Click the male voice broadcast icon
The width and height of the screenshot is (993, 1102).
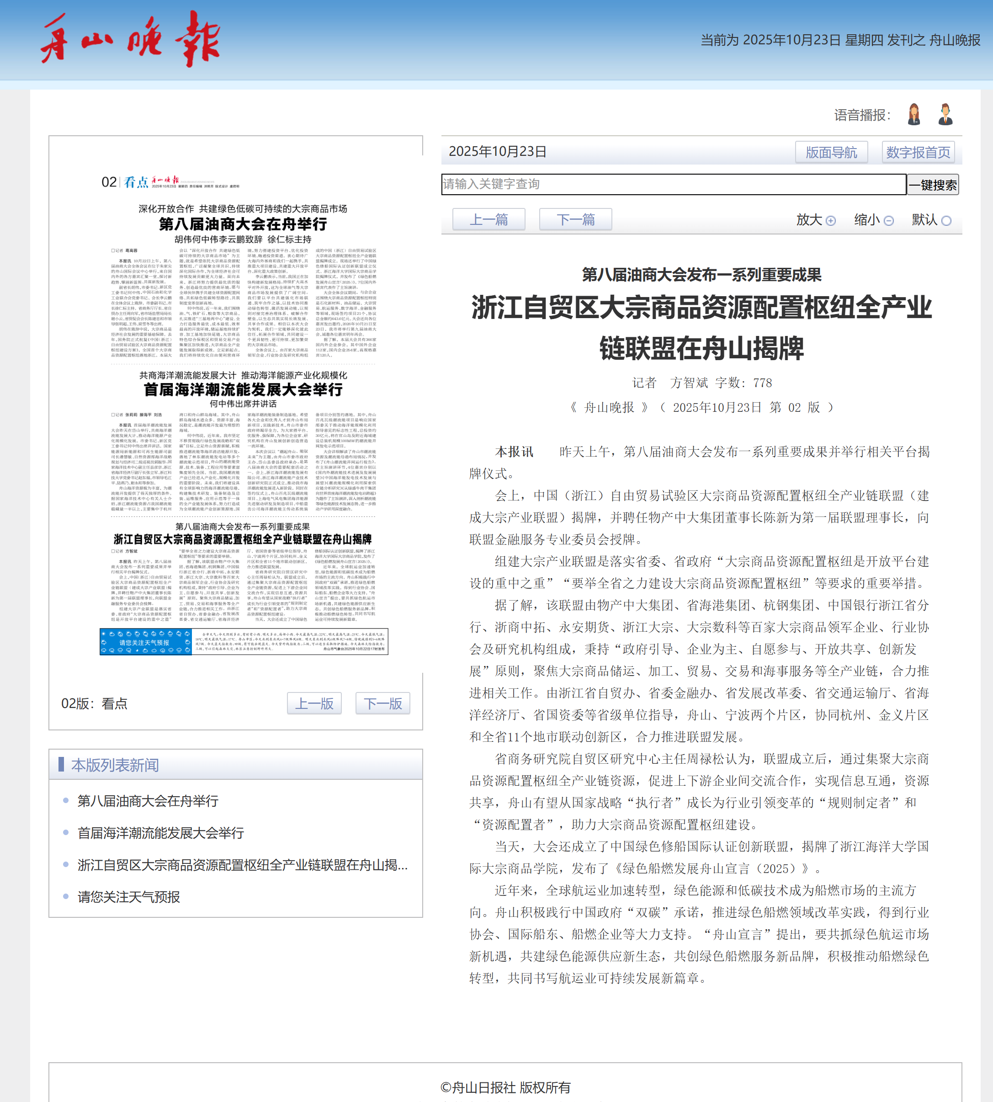click(945, 115)
